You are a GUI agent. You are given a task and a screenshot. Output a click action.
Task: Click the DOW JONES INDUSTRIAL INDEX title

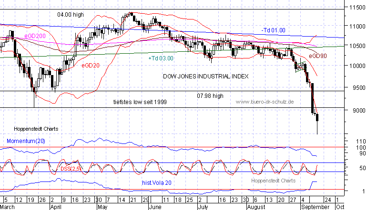(x=206, y=76)
